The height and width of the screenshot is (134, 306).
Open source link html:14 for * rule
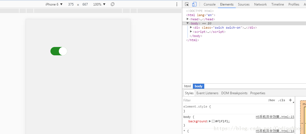275,131
